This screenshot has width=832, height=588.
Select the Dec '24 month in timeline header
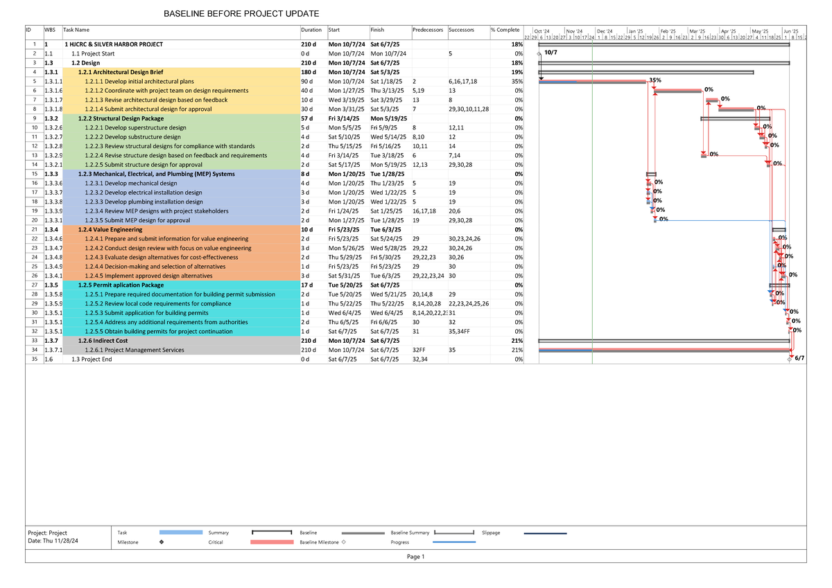tap(605, 31)
